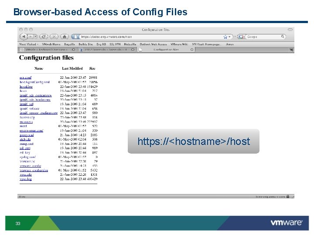This screenshot has height=235, width=314.
Task: Click the toolbar toggle pill in title bar
Action: pos(290,30)
